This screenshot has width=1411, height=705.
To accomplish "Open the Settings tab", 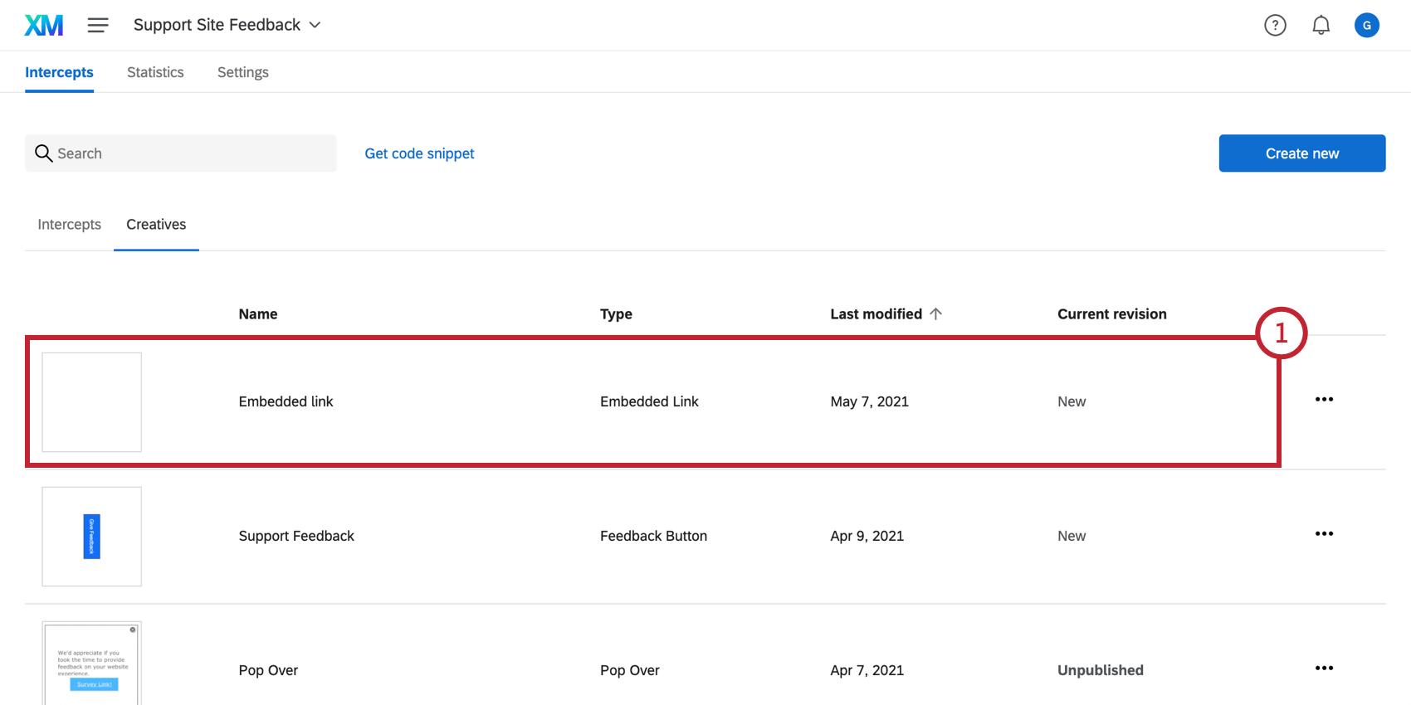I will 242,72.
